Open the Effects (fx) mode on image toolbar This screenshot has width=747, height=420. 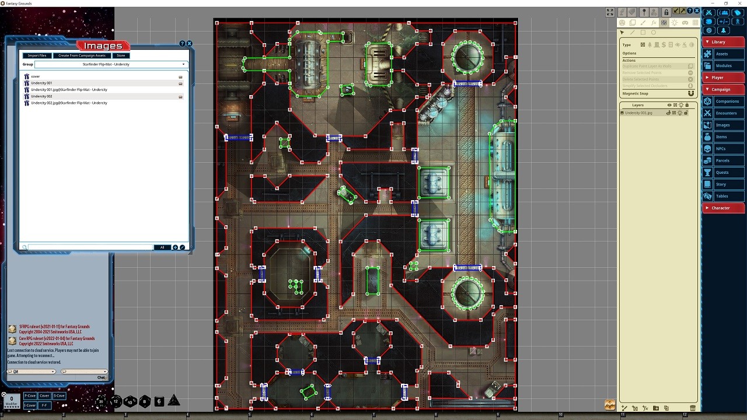tap(654, 22)
